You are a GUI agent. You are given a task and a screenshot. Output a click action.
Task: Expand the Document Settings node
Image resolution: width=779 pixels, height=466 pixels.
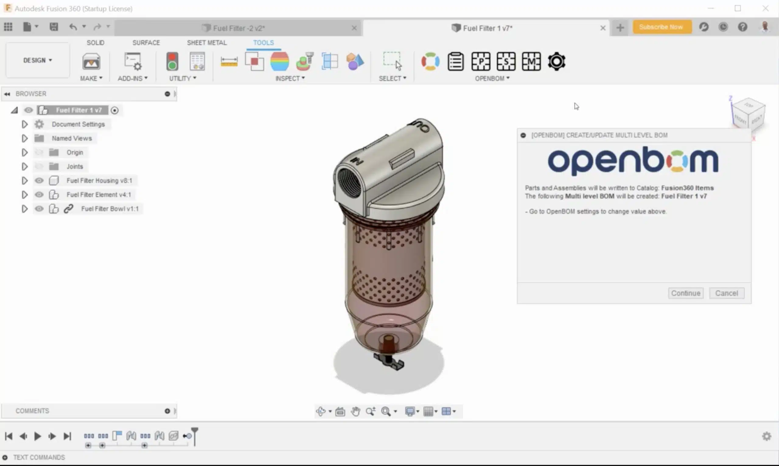[x=25, y=124]
